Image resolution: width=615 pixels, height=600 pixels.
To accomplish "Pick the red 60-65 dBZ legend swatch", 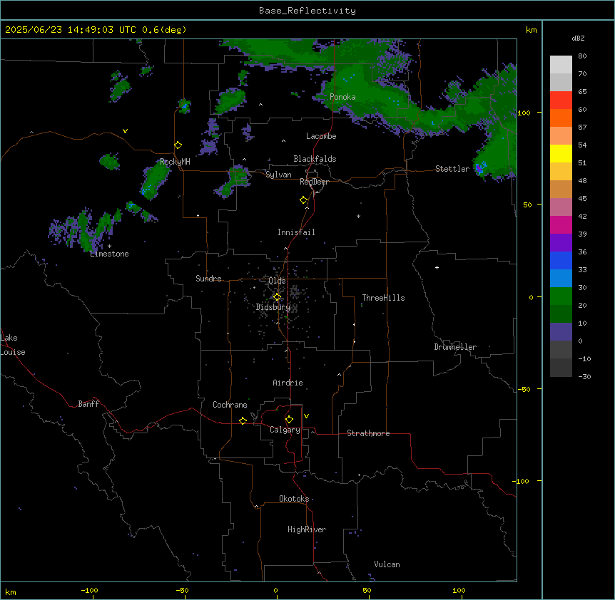I will [561, 100].
